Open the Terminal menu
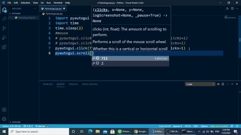This screenshot has width=241, height=135. [x=58, y=3]
